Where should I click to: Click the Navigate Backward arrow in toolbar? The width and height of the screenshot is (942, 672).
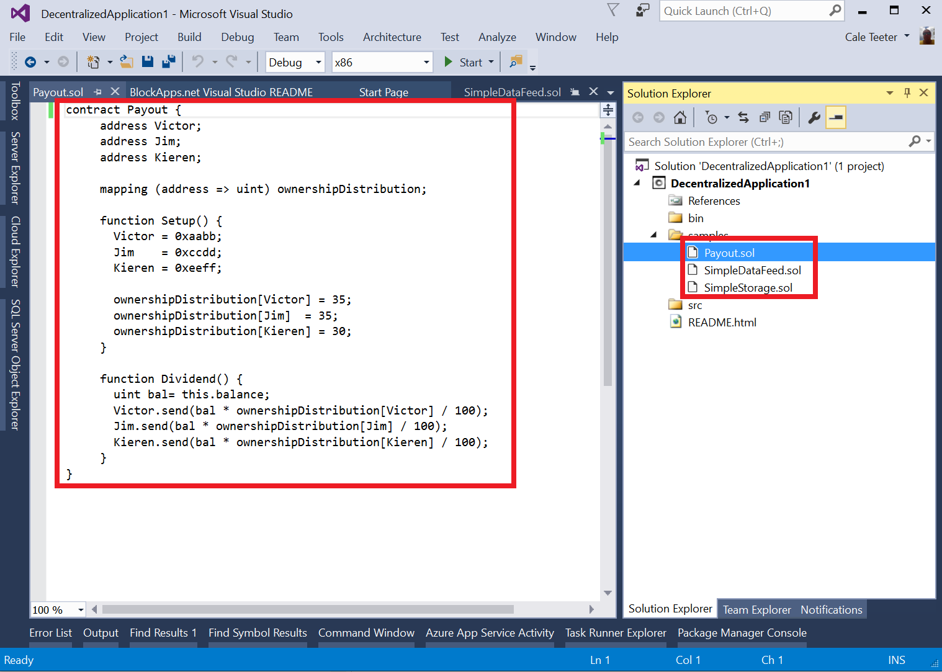pyautogui.click(x=30, y=62)
